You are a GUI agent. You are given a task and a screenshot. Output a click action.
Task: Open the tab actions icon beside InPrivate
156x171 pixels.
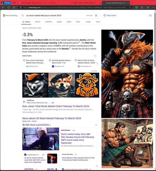(15, 3)
